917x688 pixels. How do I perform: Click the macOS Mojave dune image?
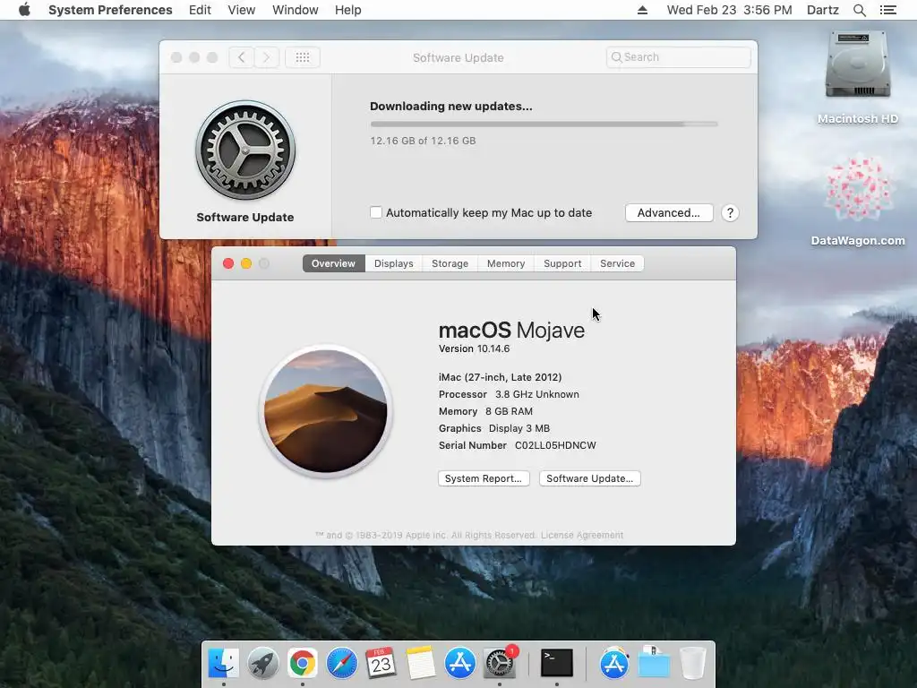click(325, 411)
